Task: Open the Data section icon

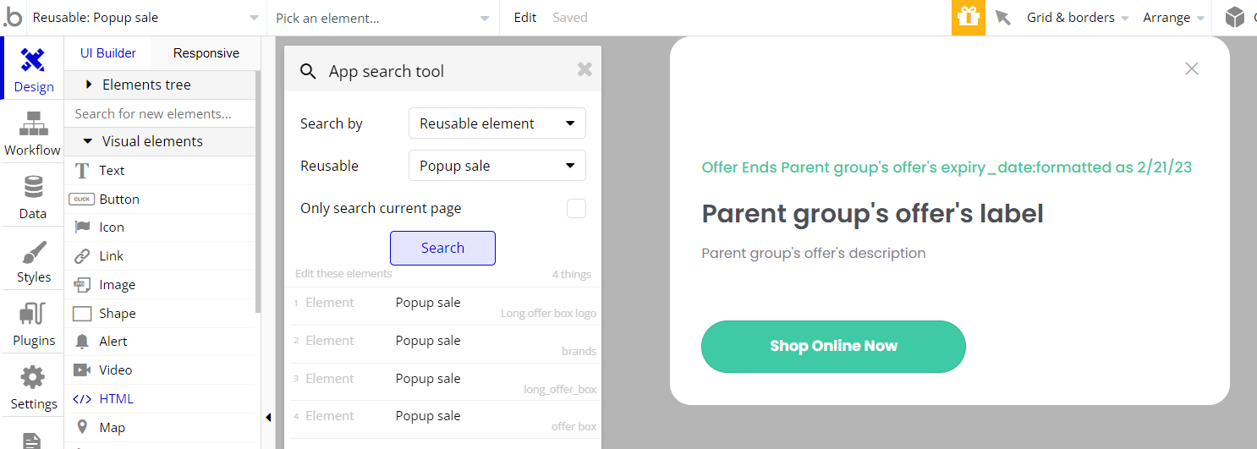Action: click(x=33, y=187)
